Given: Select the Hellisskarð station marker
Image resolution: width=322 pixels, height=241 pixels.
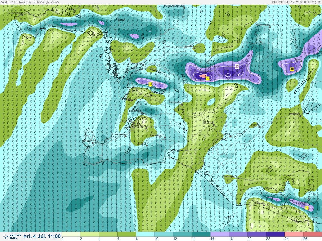Looking at the screenshot, I should (165, 137).
